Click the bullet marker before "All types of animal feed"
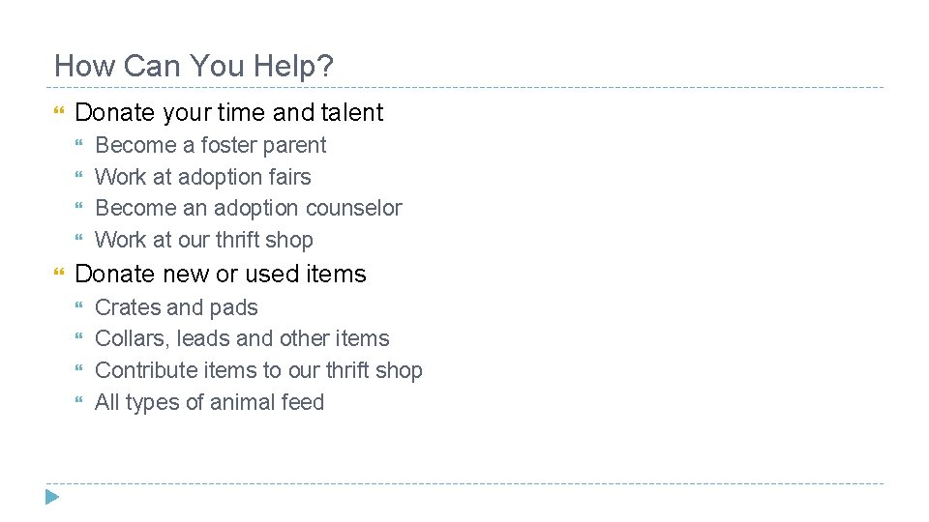Image resolution: width=929 pixels, height=522 pixels. pyautogui.click(x=81, y=403)
